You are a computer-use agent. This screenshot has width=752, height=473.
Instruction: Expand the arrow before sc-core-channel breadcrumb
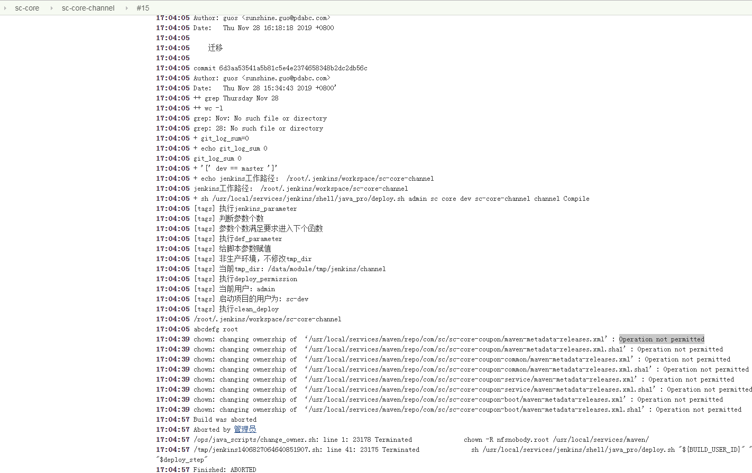click(x=52, y=8)
